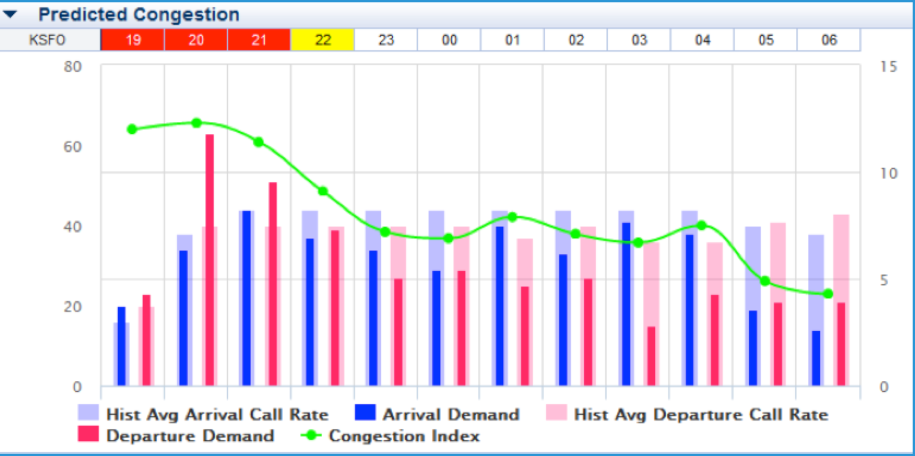This screenshot has width=915, height=456.
Task: Select the red hour cell 21
Action: click(259, 40)
